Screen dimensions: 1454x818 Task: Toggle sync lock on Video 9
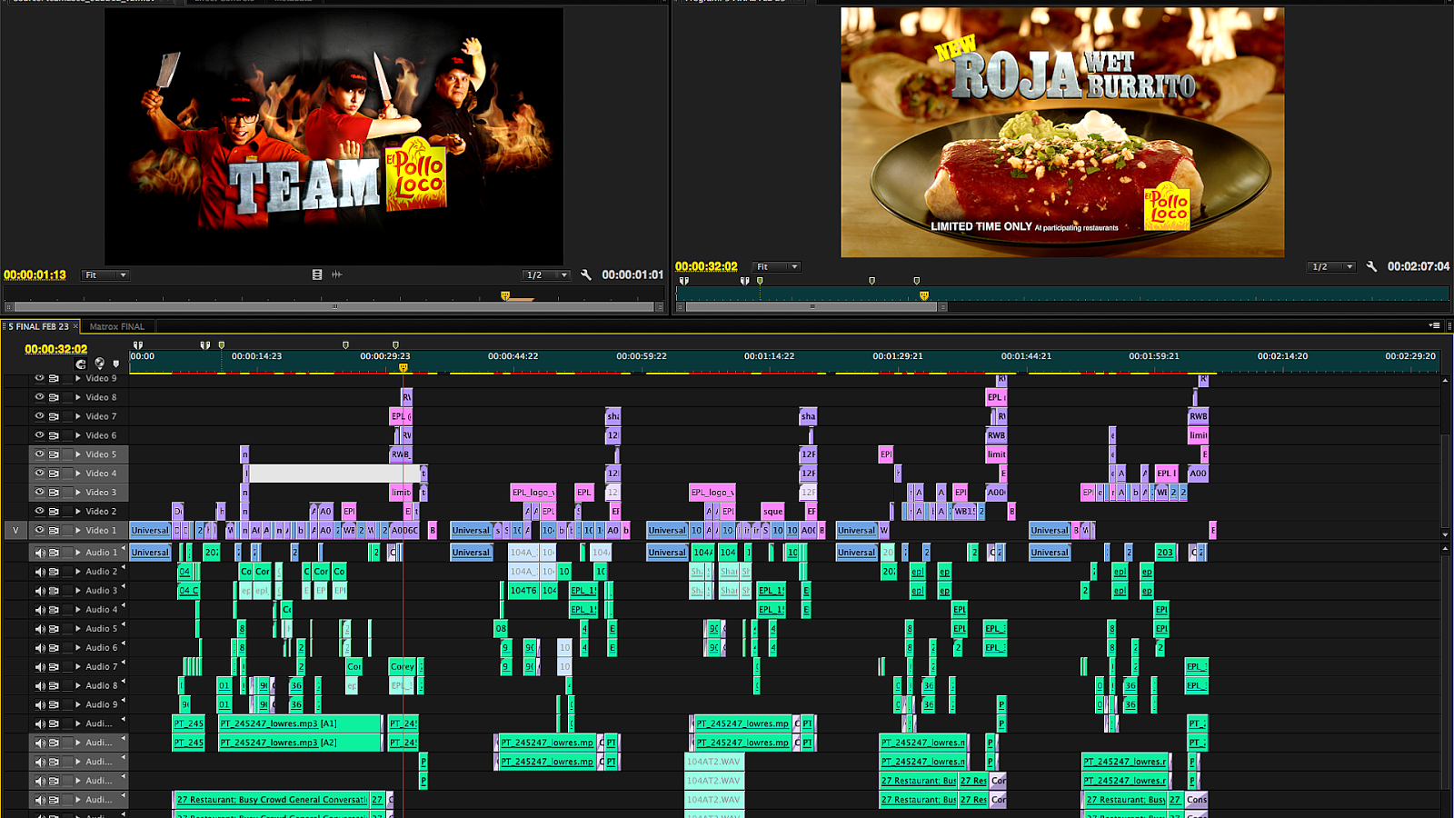pos(54,378)
